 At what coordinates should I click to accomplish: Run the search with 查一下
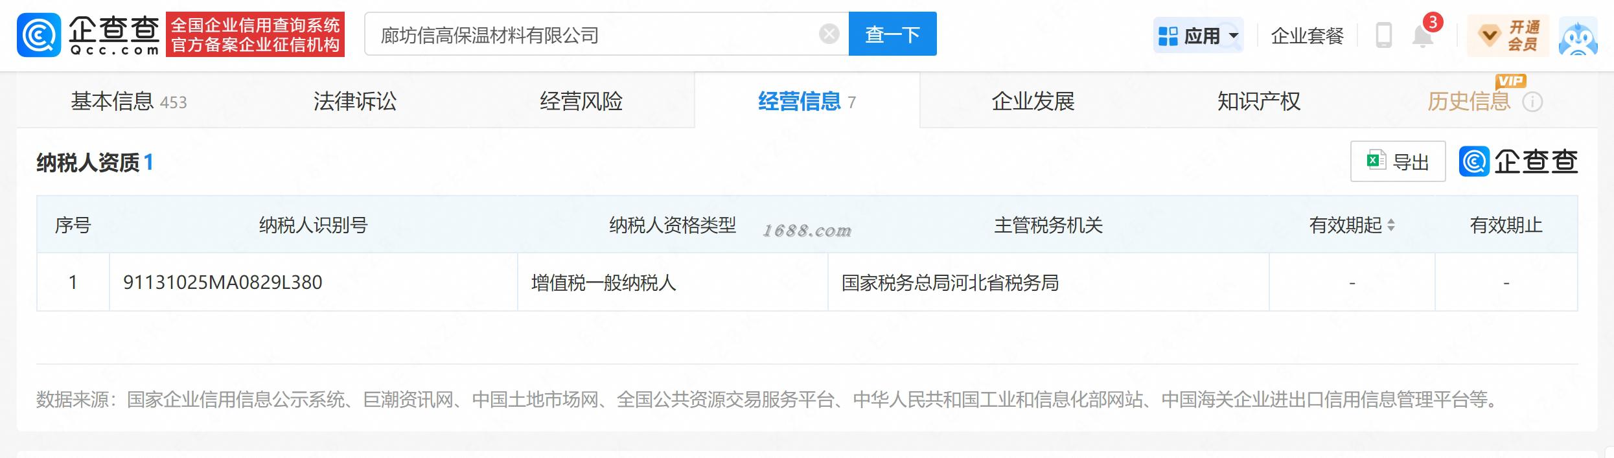(892, 34)
